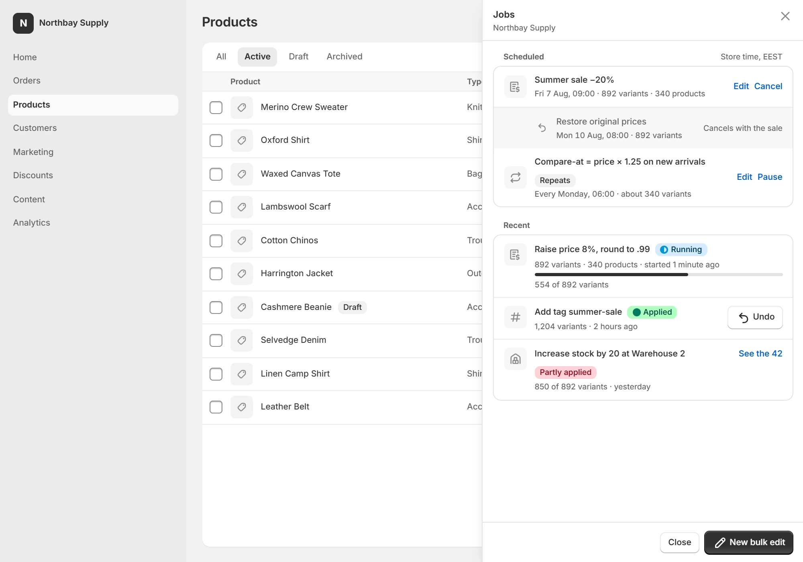The image size is (803, 562).
Task: Click the tag icon beside Linen Camp Shirt
Action: (x=242, y=374)
